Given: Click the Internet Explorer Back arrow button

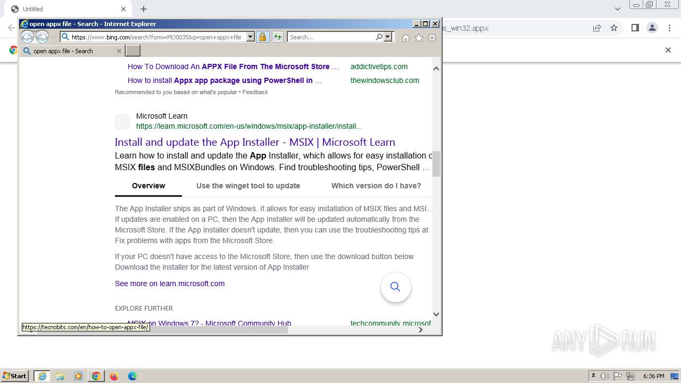Looking at the screenshot, I should (27, 37).
